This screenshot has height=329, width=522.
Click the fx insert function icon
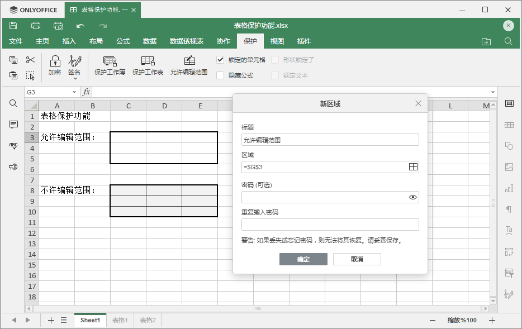(86, 92)
